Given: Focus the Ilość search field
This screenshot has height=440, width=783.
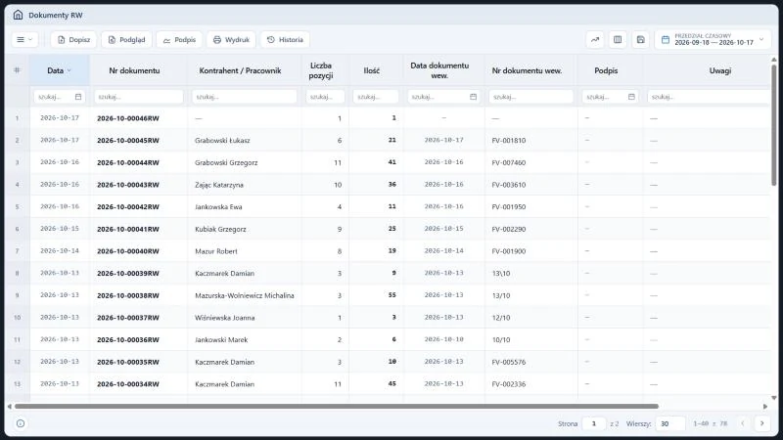Looking at the screenshot, I should (376, 97).
